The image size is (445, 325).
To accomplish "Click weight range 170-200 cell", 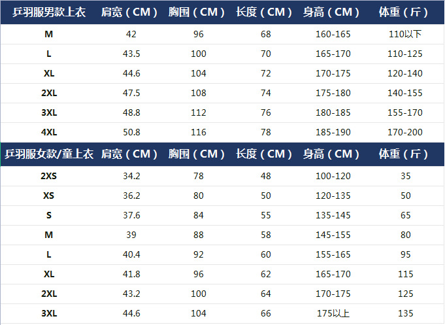I will (x=405, y=132).
